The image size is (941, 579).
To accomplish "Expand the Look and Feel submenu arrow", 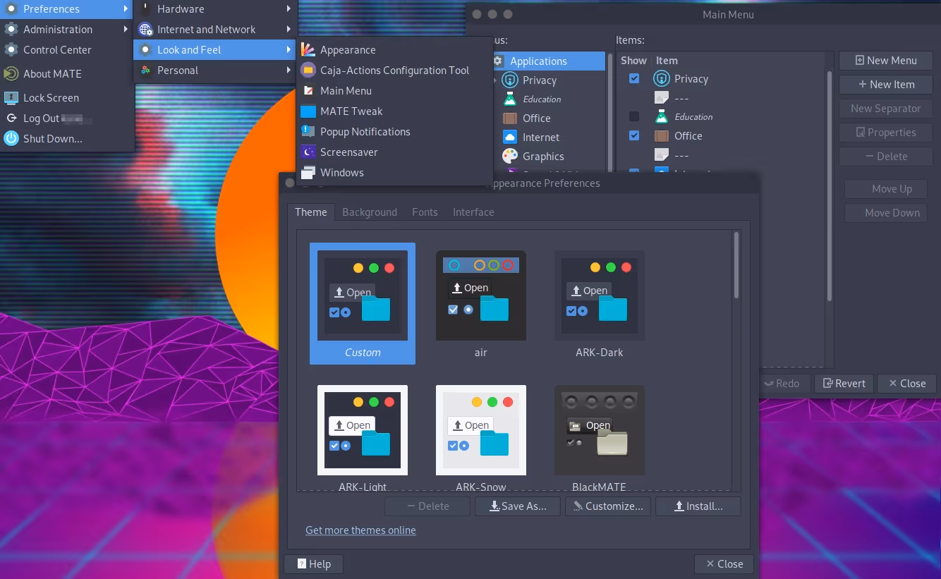I will (289, 50).
